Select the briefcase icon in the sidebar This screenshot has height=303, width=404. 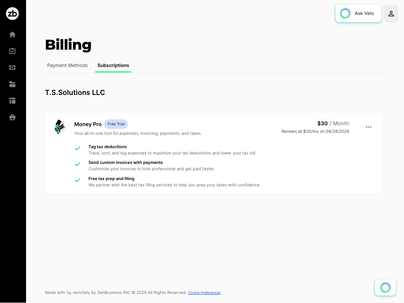pos(12,117)
